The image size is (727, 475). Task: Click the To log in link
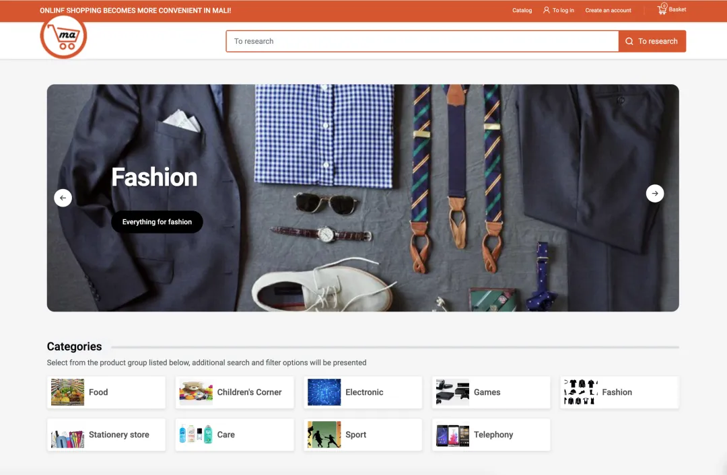pyautogui.click(x=563, y=10)
